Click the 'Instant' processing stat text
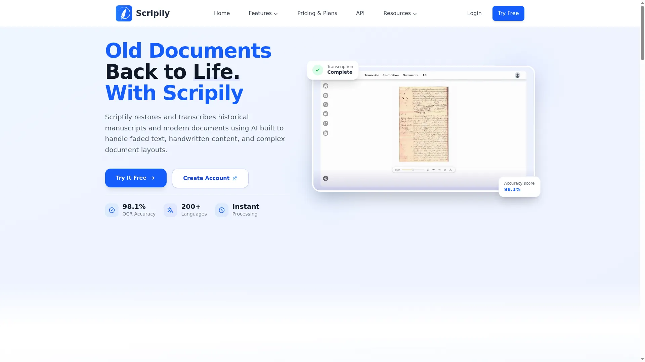The height and width of the screenshot is (362, 645). (x=246, y=207)
